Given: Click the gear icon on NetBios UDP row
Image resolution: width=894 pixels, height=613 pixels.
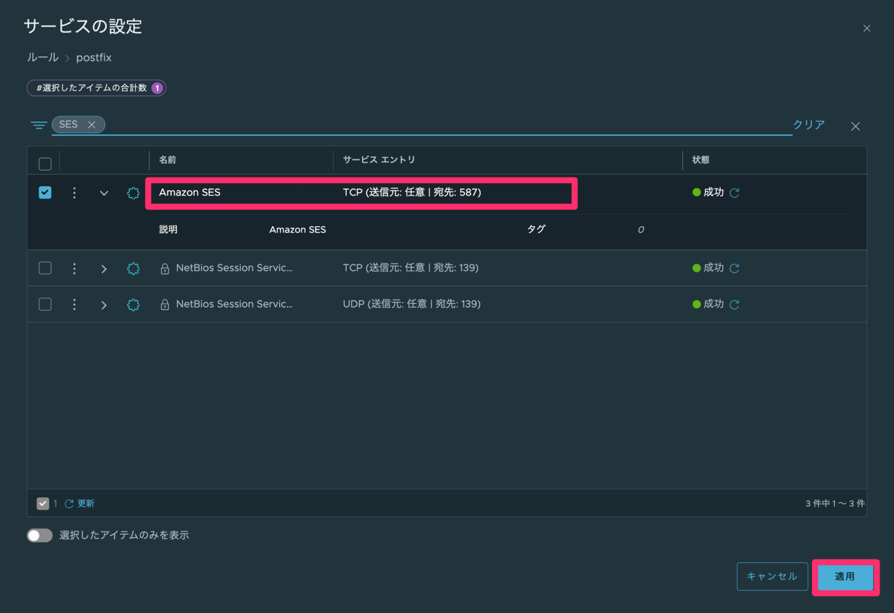Looking at the screenshot, I should [x=133, y=304].
